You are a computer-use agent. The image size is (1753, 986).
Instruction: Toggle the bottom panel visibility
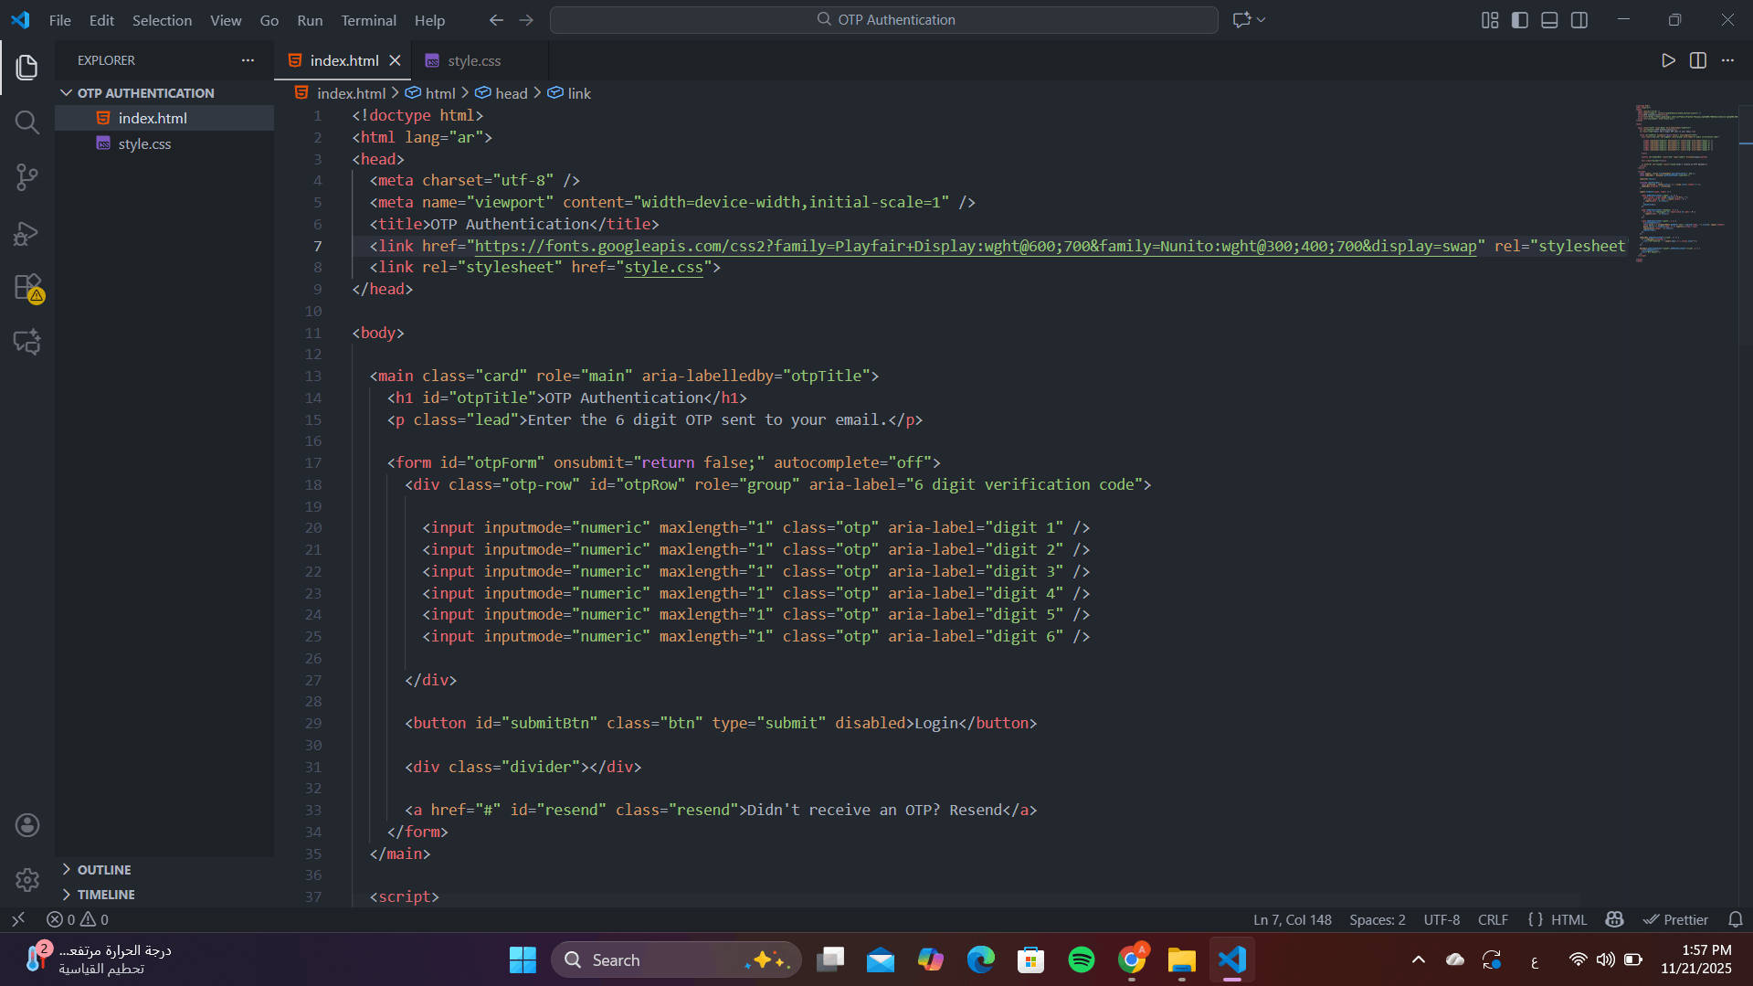click(x=1549, y=20)
